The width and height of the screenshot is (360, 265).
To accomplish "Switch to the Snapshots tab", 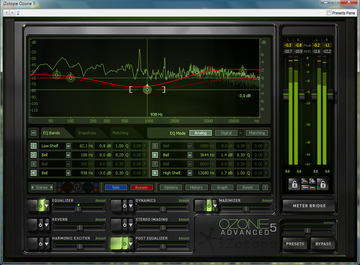I will (x=87, y=133).
